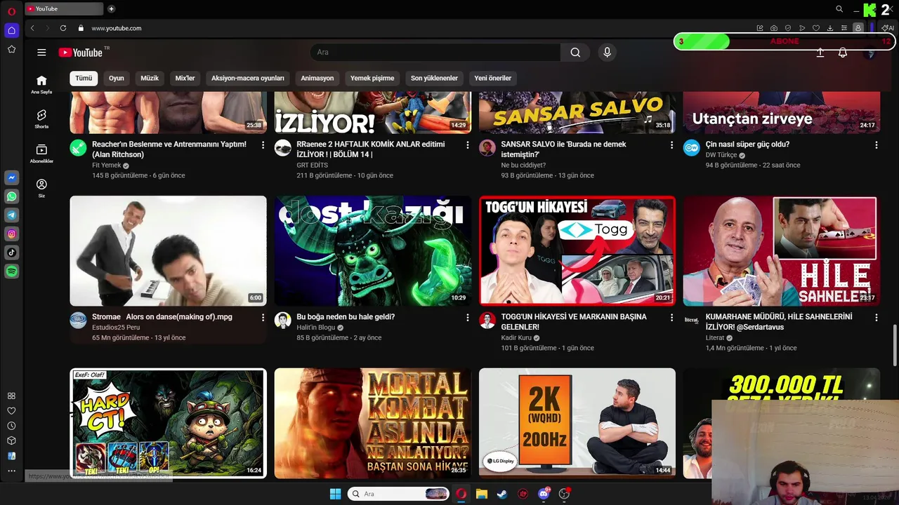This screenshot has height=505, width=899.
Task: Select the Tümü filter chip
Action: 84,78
